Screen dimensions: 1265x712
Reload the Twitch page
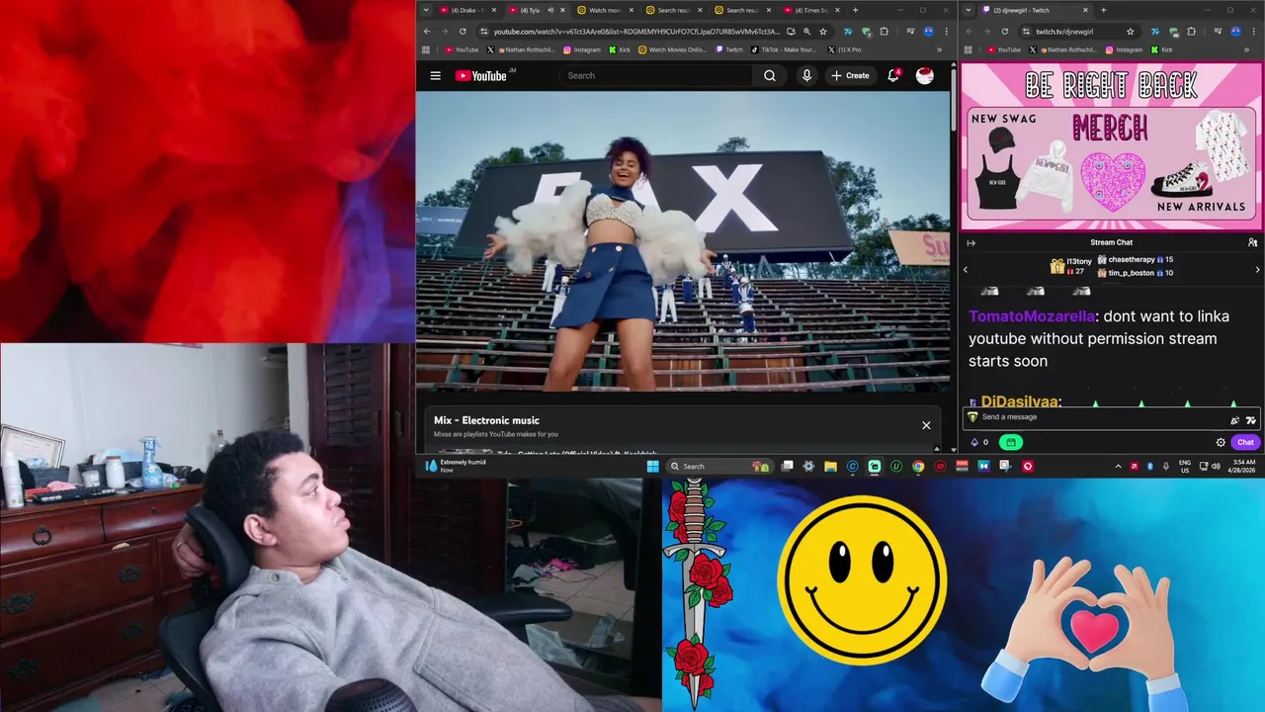(1005, 31)
